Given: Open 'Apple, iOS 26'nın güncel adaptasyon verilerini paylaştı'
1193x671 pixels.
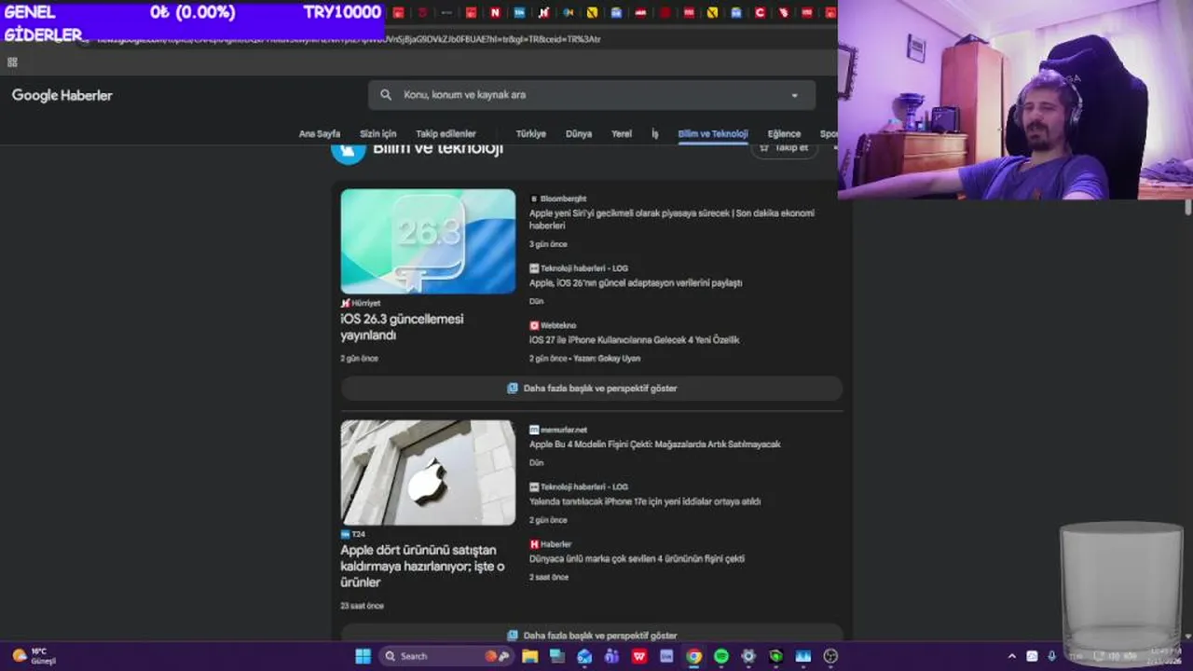Looking at the screenshot, I should click(x=636, y=282).
